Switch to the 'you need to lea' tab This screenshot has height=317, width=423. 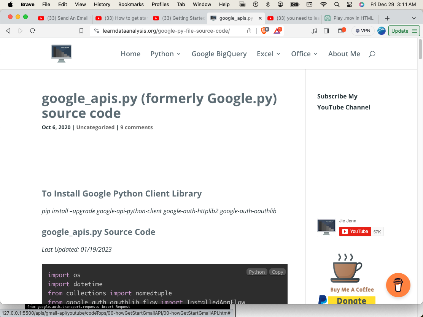coord(293,18)
